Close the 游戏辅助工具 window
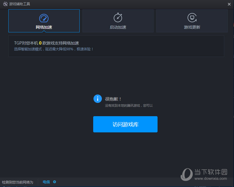The width and height of the screenshot is (234, 187). (x=229, y=4)
